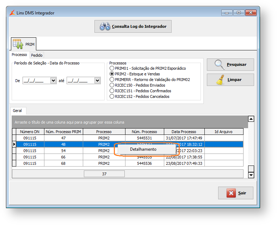
Task: Open the 'De' date dropdown calendar
Action: pyautogui.click(x=53, y=81)
